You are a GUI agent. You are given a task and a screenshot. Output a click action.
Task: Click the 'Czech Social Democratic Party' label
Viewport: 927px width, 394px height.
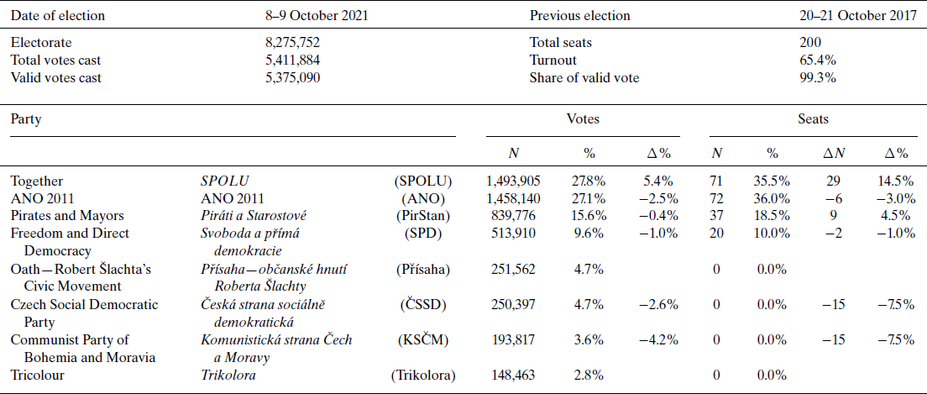84,313
